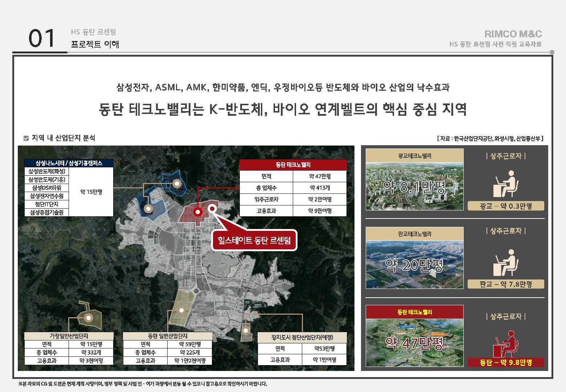Click the 약 3천여명 cell
Viewport: 566px width, 392px height.
tap(91, 361)
